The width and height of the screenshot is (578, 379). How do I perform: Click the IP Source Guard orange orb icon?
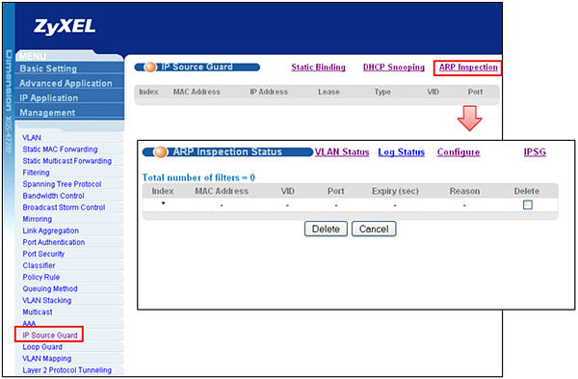click(x=149, y=68)
